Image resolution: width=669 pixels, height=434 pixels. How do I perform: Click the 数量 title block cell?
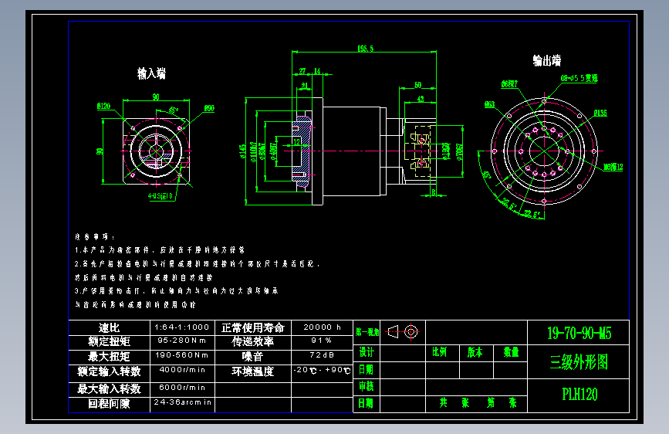(511, 352)
